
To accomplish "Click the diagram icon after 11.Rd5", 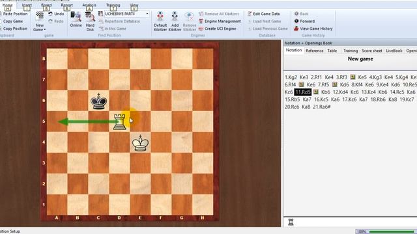I will pyautogui.click(x=315, y=92).
